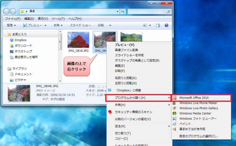
Task: Open the help question mark icon
Action: pyautogui.click(x=167, y=25)
